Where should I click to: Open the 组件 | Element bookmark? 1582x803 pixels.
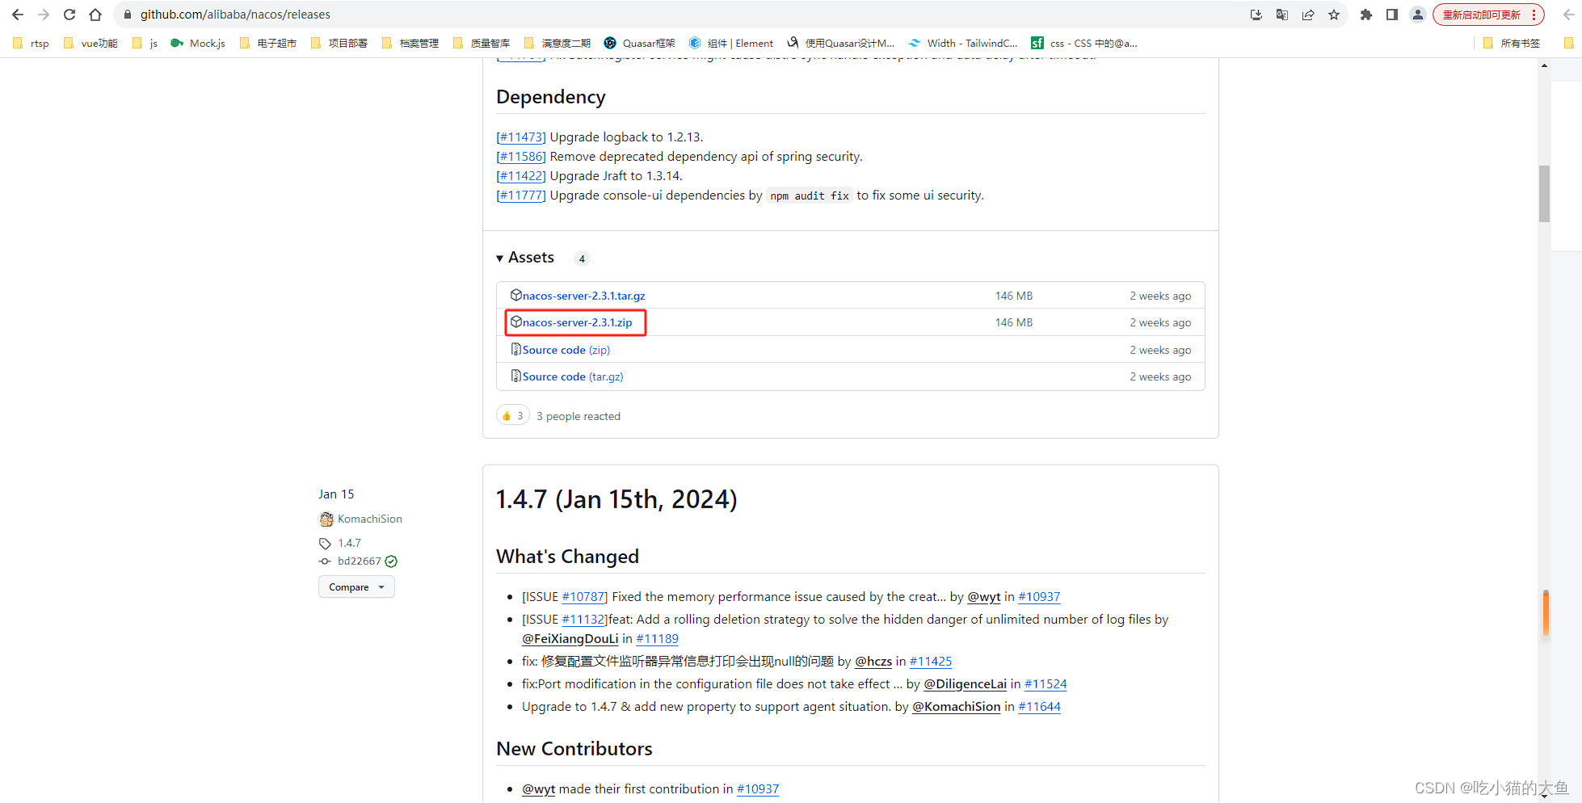(731, 44)
